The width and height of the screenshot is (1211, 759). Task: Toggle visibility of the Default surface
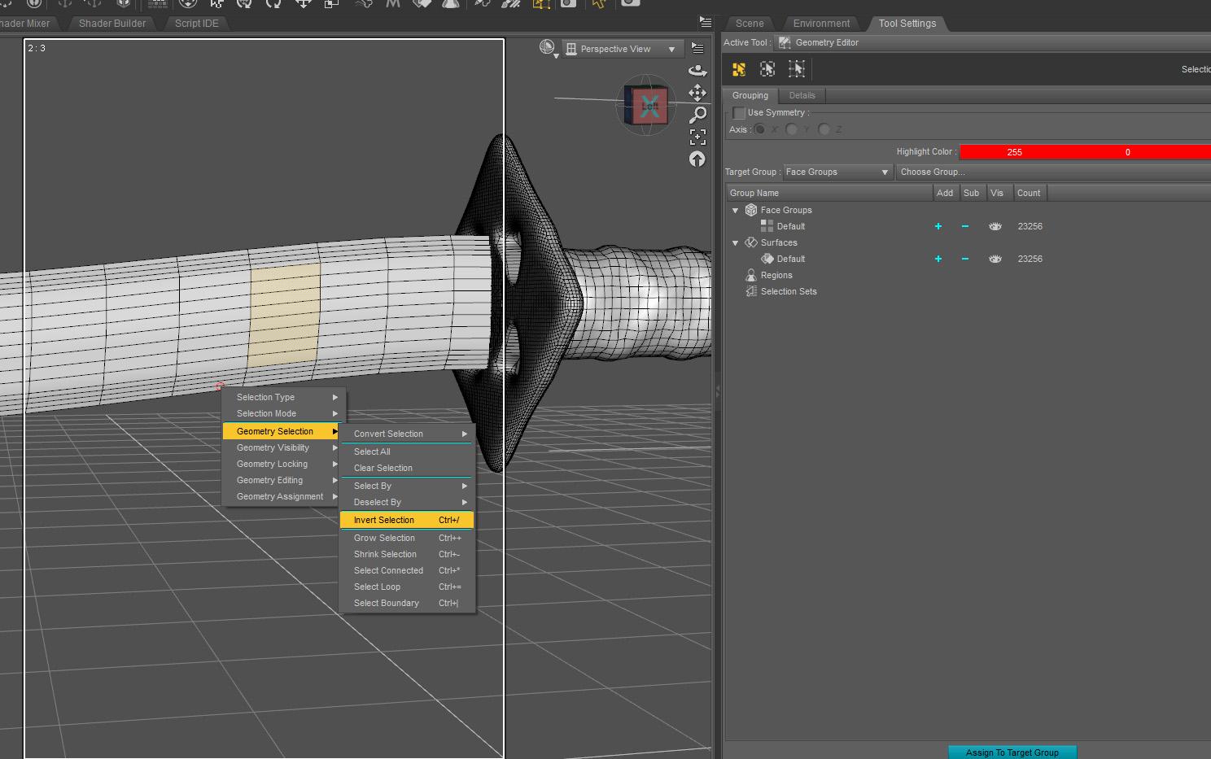[x=995, y=259]
